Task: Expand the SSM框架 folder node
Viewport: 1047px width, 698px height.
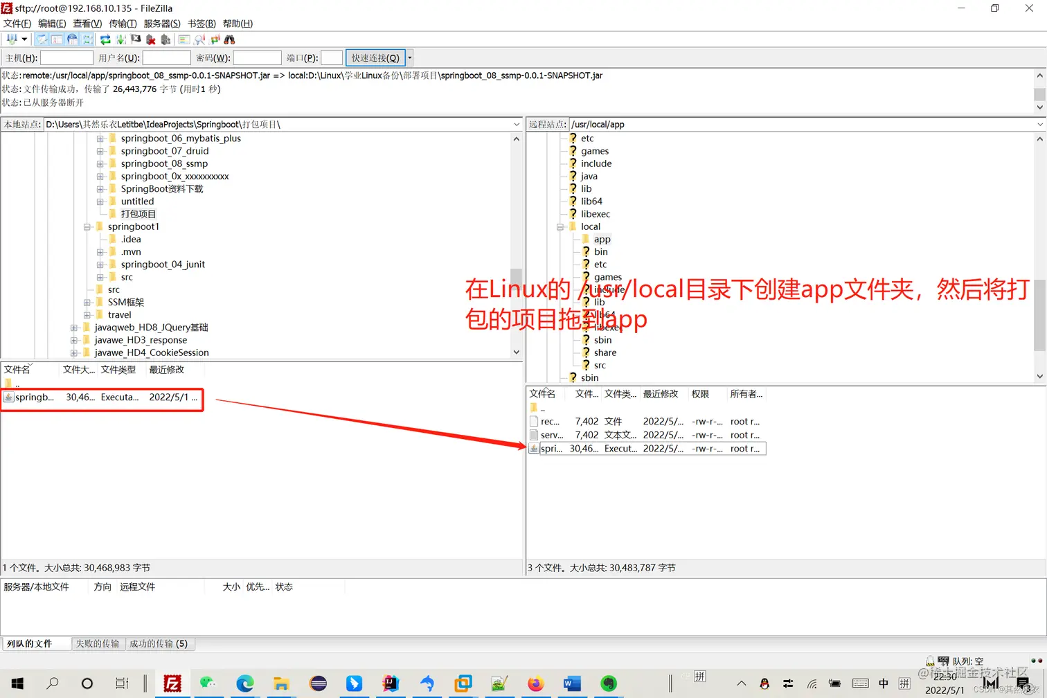Action: pos(87,302)
